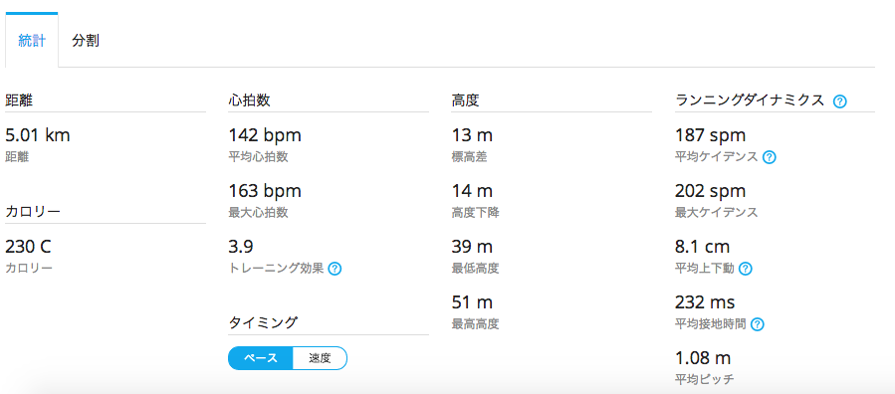This screenshot has height=394, width=895.
Task: Click the 187 spm average cadence value
Action: [710, 135]
